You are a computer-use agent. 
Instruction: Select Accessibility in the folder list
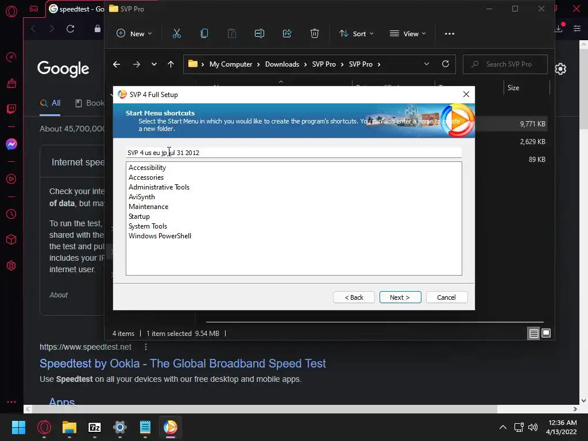click(x=148, y=168)
